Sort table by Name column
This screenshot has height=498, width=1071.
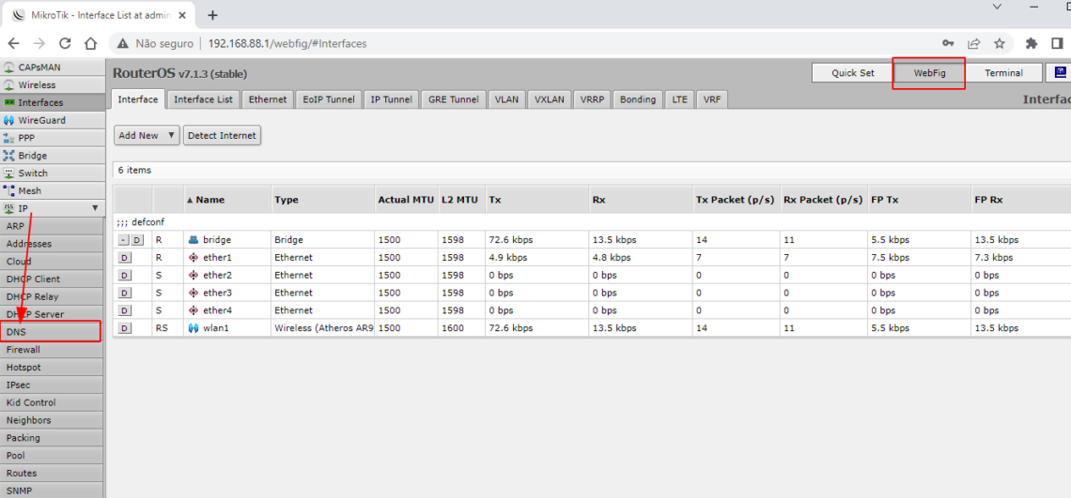tap(227, 200)
